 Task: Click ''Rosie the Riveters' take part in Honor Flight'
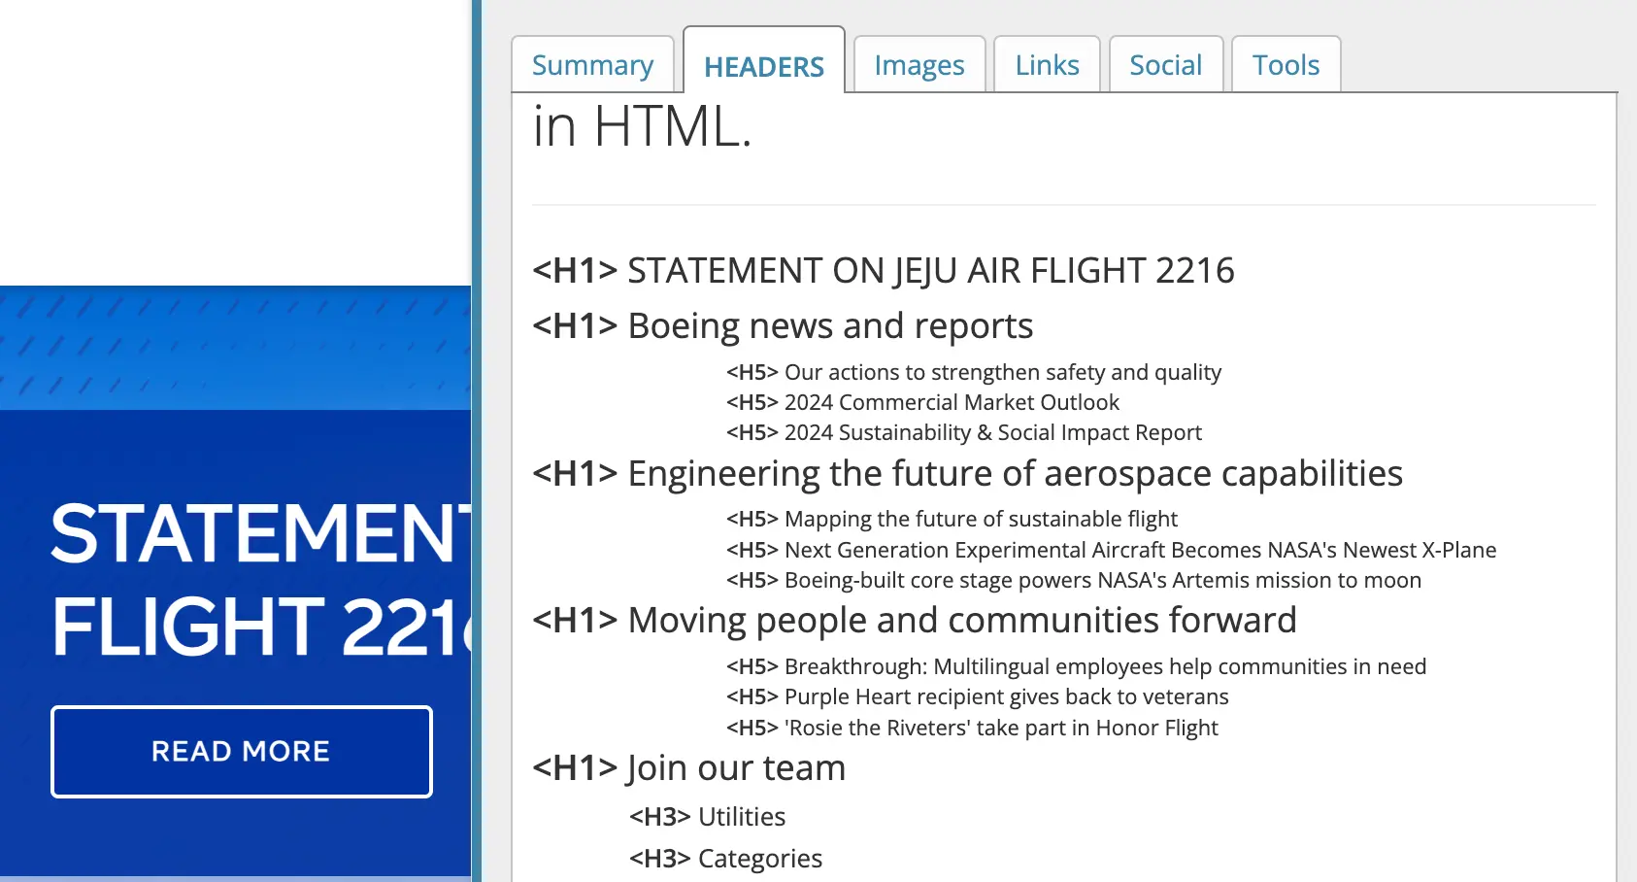click(x=972, y=728)
